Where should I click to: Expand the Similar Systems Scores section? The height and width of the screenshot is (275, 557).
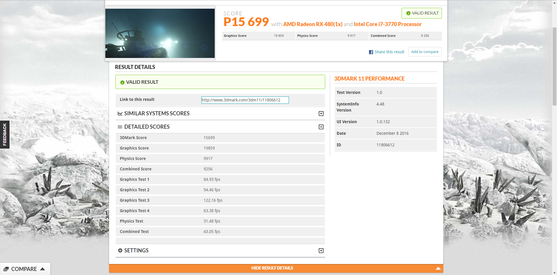click(321, 114)
